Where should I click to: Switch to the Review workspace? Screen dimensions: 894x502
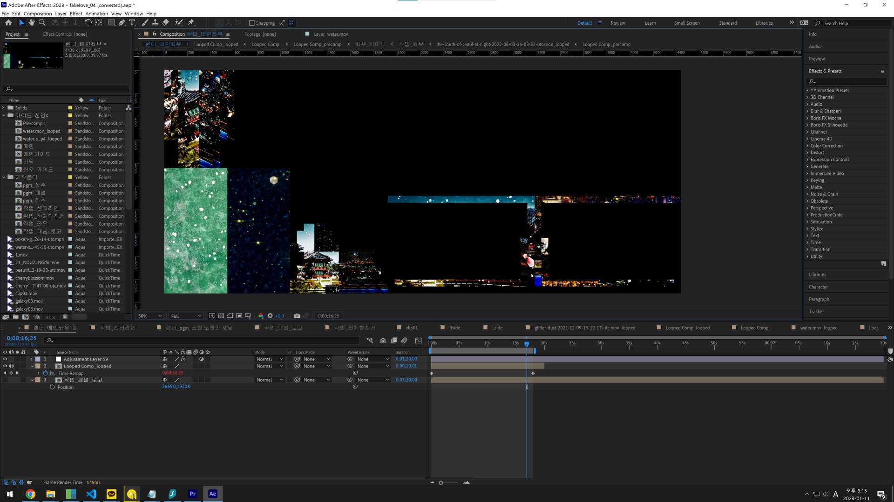click(x=617, y=23)
